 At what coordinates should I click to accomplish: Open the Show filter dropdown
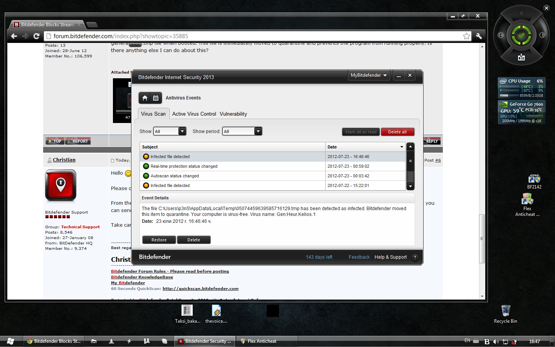tap(170, 131)
